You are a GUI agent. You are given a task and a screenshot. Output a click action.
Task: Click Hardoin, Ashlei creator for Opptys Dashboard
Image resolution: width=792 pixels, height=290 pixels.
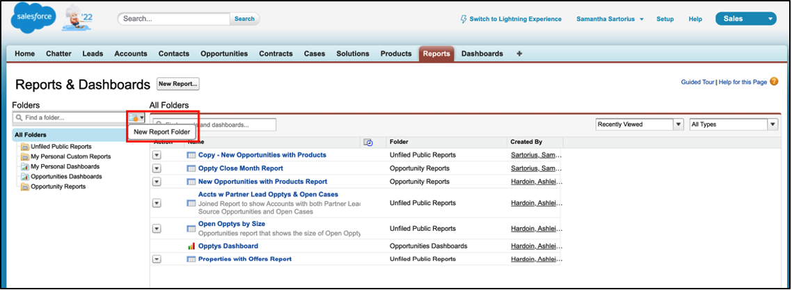[537, 246]
